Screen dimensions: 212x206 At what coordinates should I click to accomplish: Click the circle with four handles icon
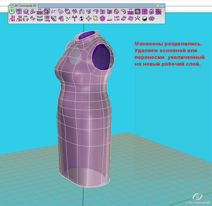pos(89,18)
